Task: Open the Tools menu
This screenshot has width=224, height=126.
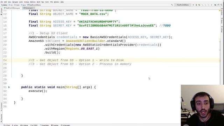Action: (x=47, y=2)
